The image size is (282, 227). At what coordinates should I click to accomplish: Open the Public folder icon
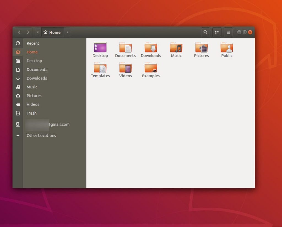227,47
